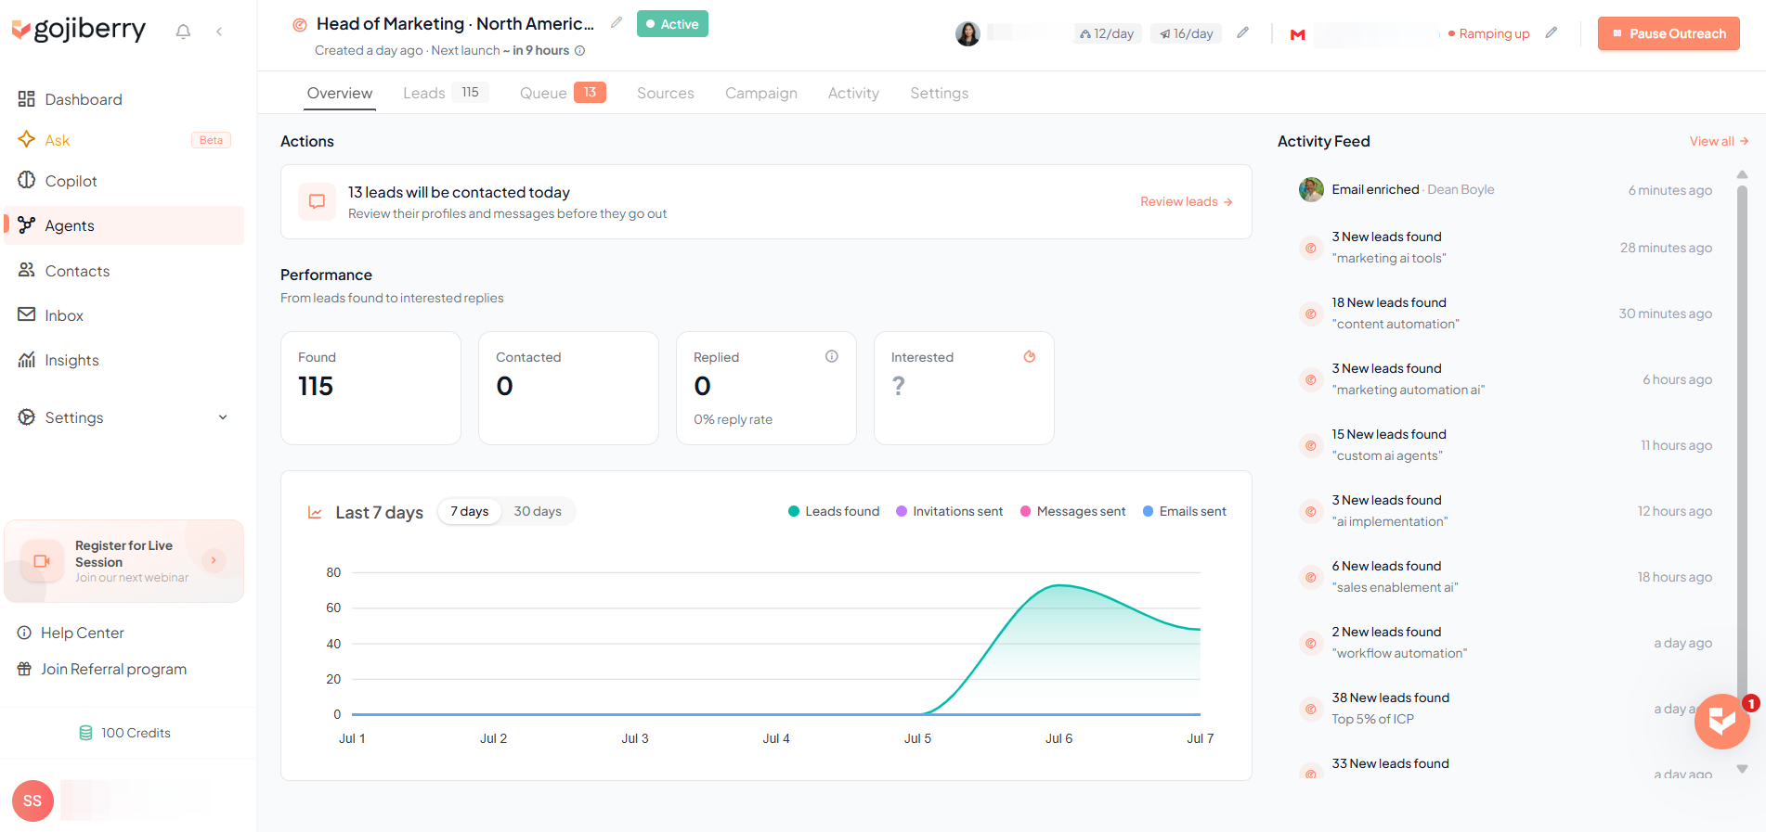The width and height of the screenshot is (1766, 832).
Task: Open the Register for Live Session arrow
Action: (x=214, y=560)
